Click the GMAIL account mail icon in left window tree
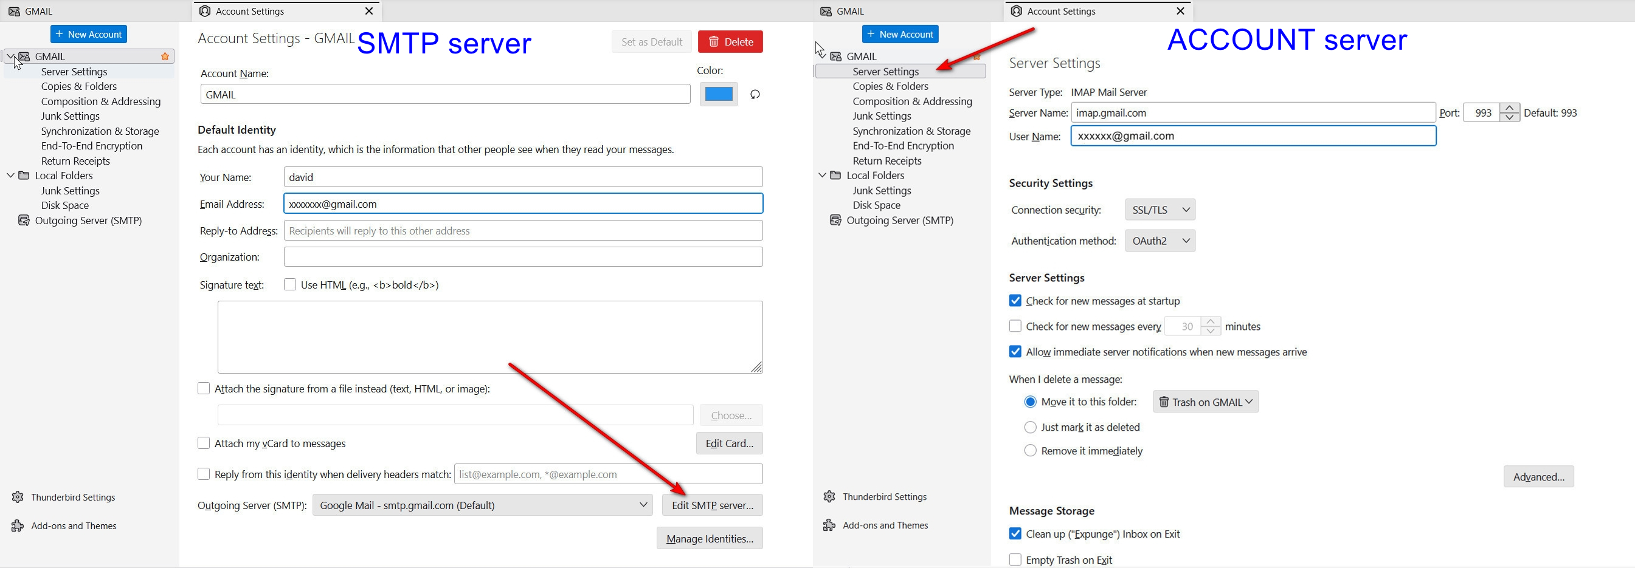 pos(24,56)
